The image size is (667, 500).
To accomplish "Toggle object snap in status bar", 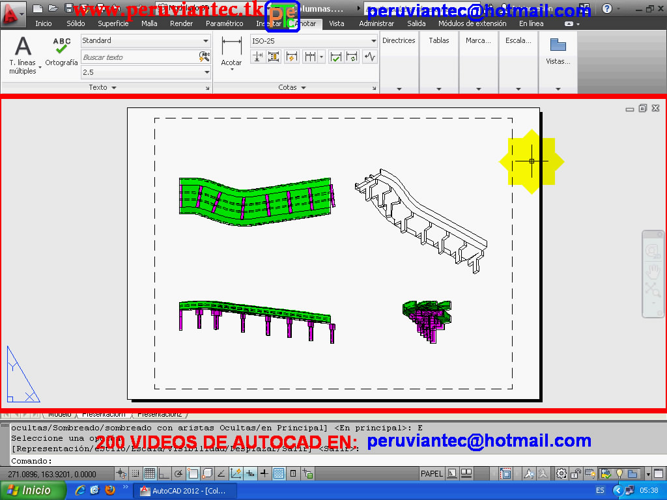I will 193,473.
